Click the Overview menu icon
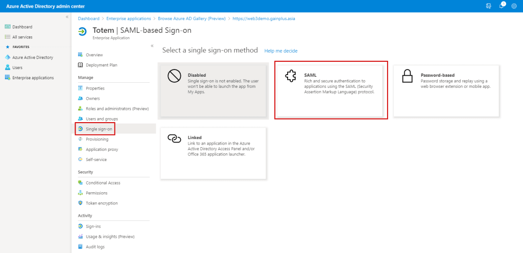Screen dimensions: 523x253 80,55
